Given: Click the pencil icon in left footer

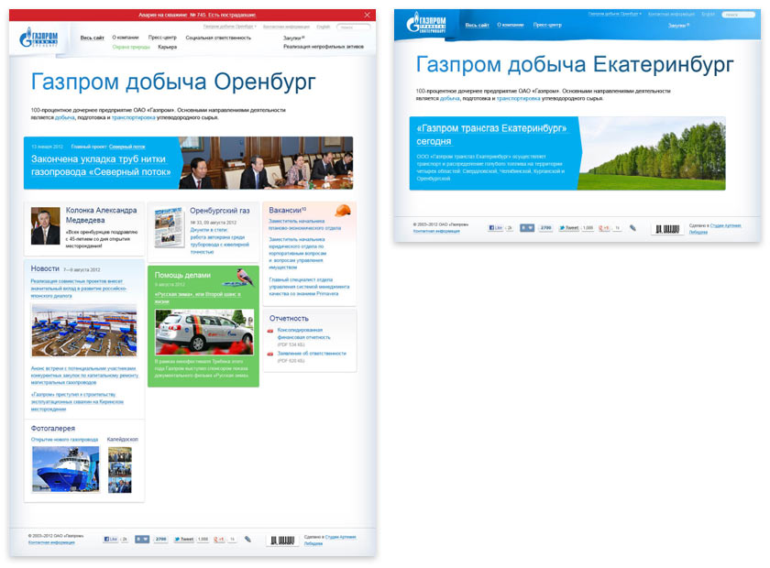Looking at the screenshot, I should 247,540.
